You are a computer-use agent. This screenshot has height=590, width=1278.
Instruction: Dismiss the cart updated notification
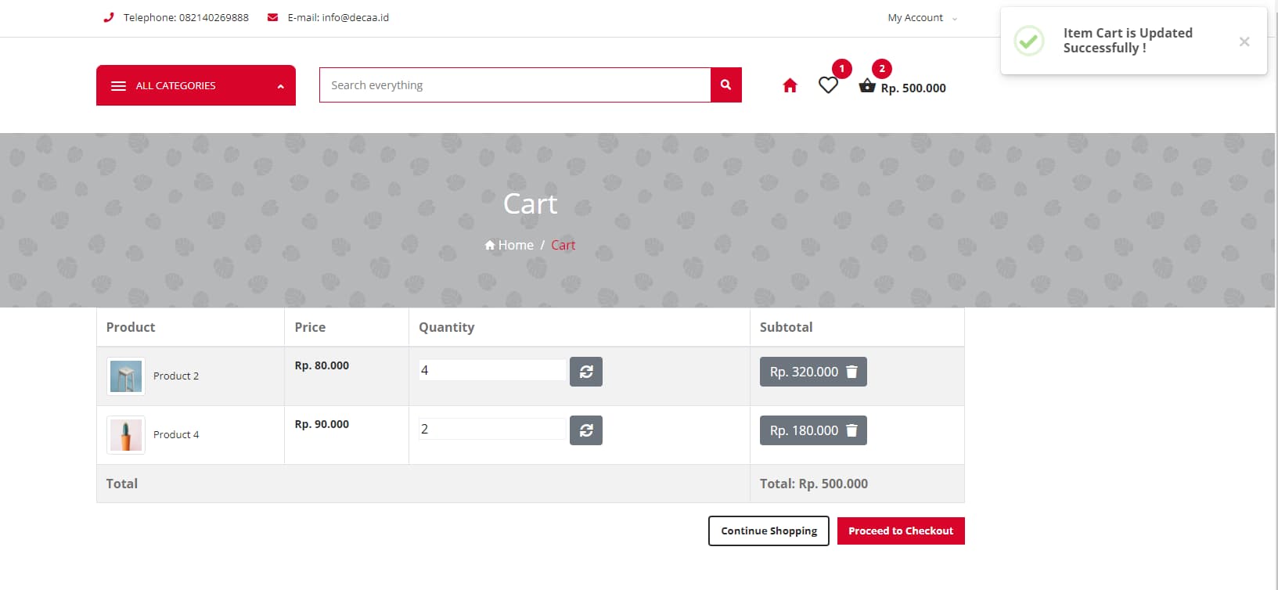click(1244, 41)
